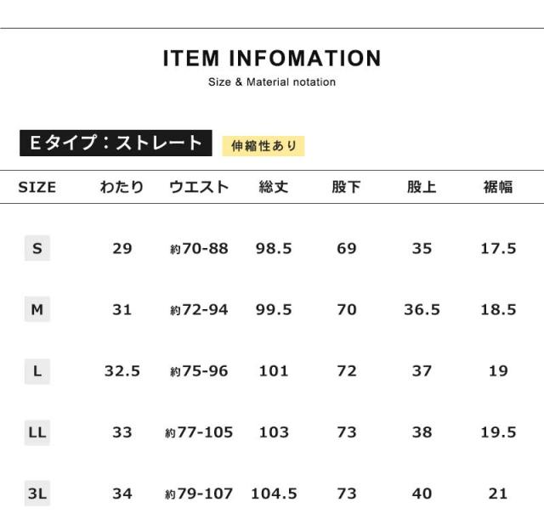Select the わたり column header
544x530 pixels.
coord(122,188)
